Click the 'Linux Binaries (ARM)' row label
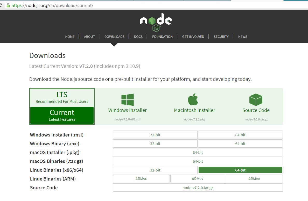The width and height of the screenshot is (308, 201). point(53,179)
